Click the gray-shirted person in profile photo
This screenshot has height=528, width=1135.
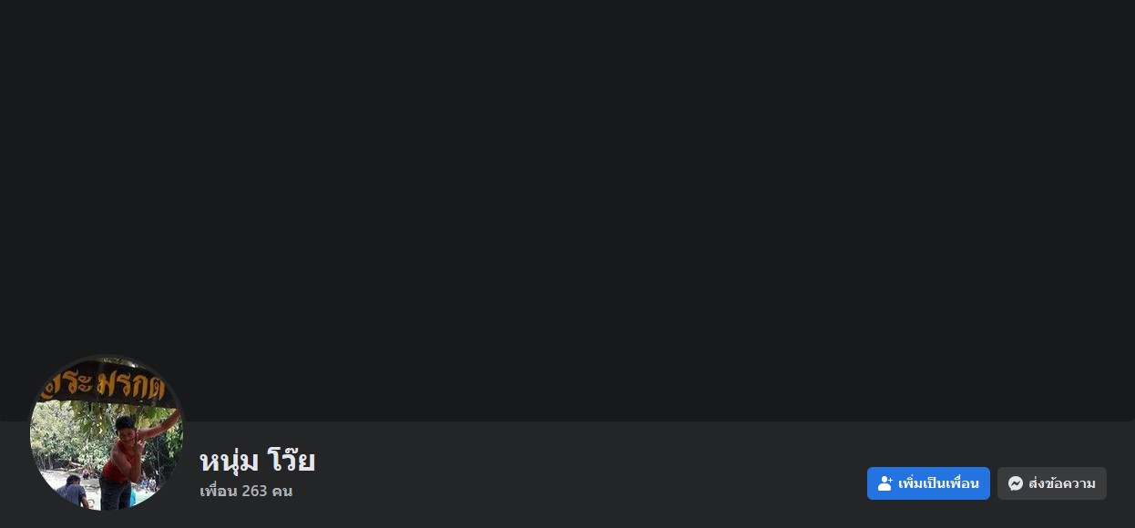(x=73, y=492)
